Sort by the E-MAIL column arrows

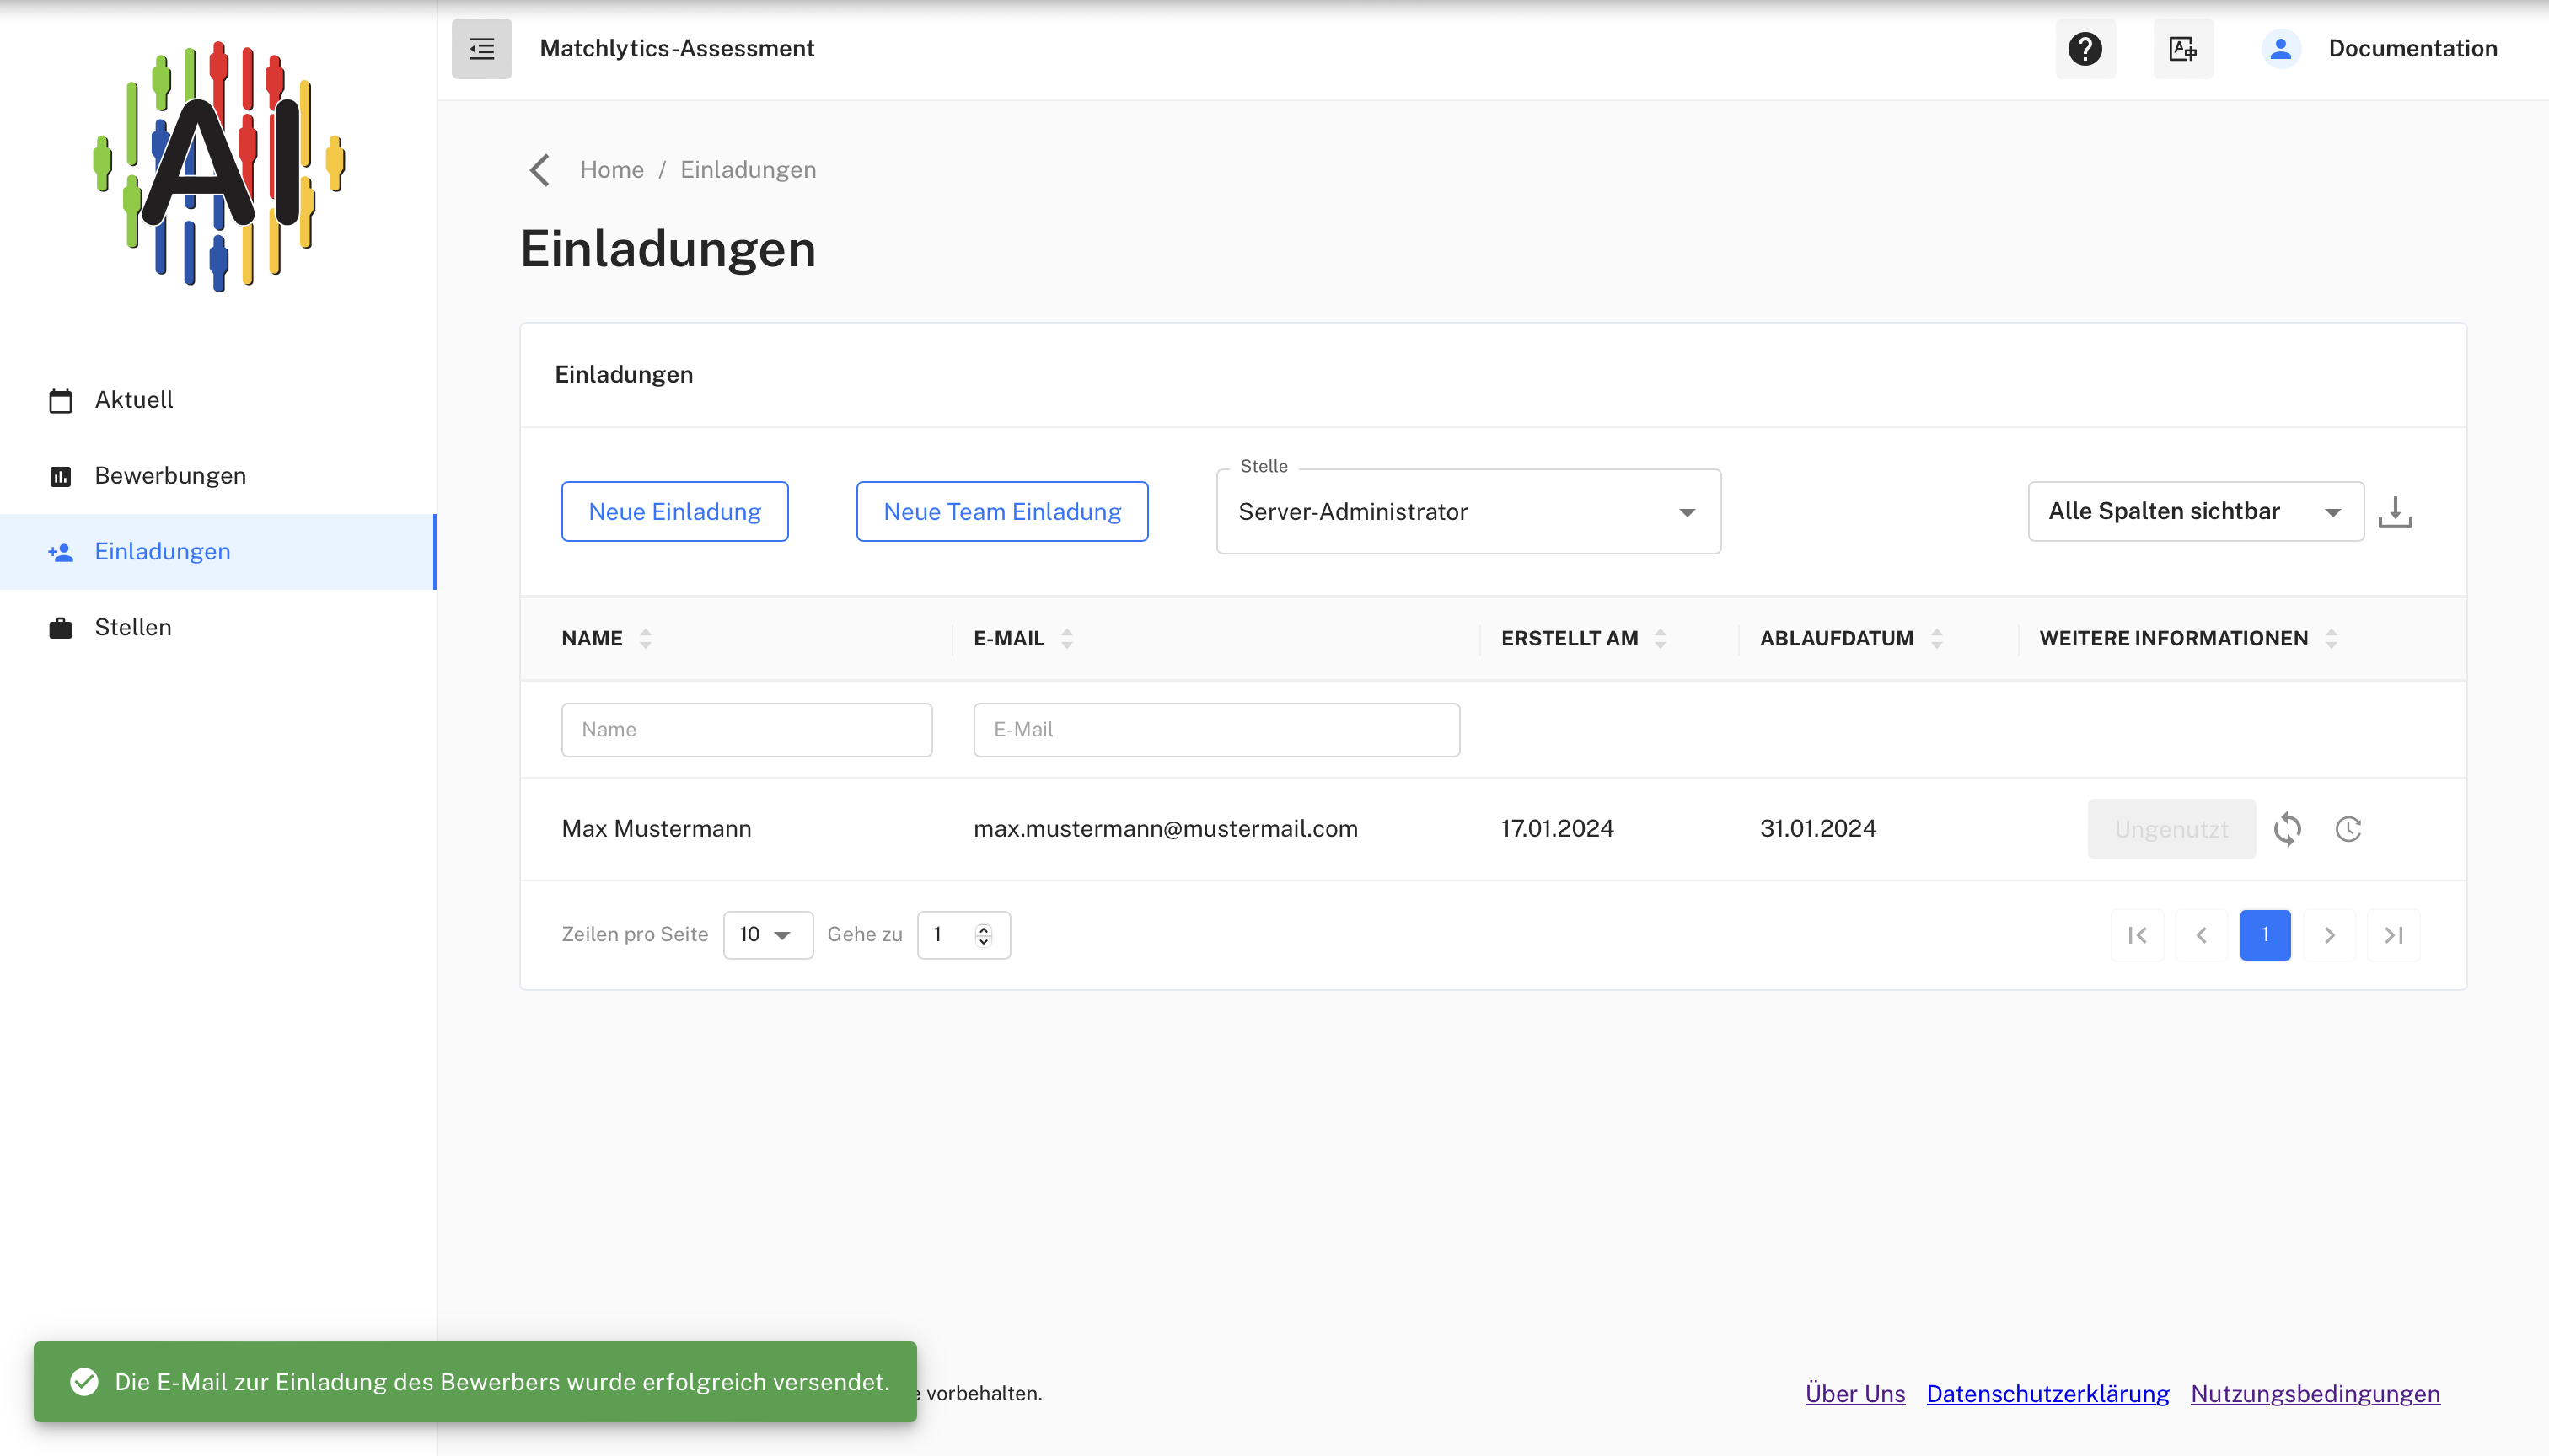coord(1066,638)
